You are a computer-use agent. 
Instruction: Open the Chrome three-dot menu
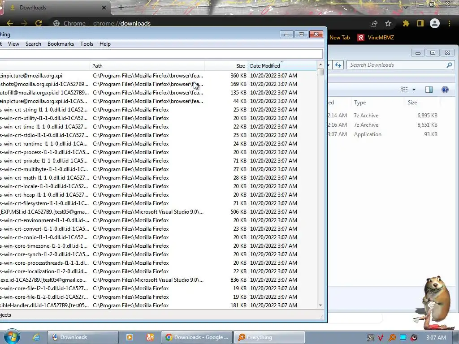pyautogui.click(x=449, y=23)
